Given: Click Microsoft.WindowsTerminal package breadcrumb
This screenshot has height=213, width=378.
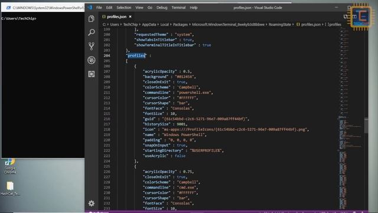Looking at the screenshot, I should click(x=228, y=24).
